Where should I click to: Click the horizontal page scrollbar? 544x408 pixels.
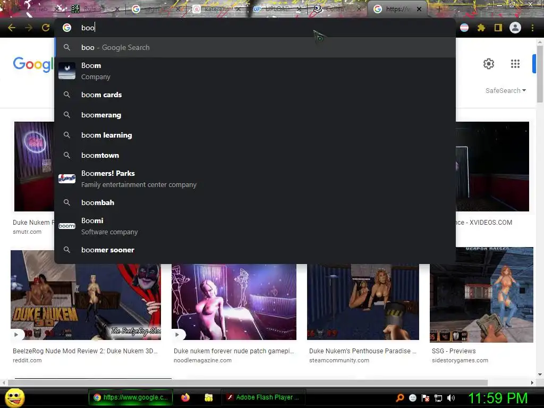248,382
